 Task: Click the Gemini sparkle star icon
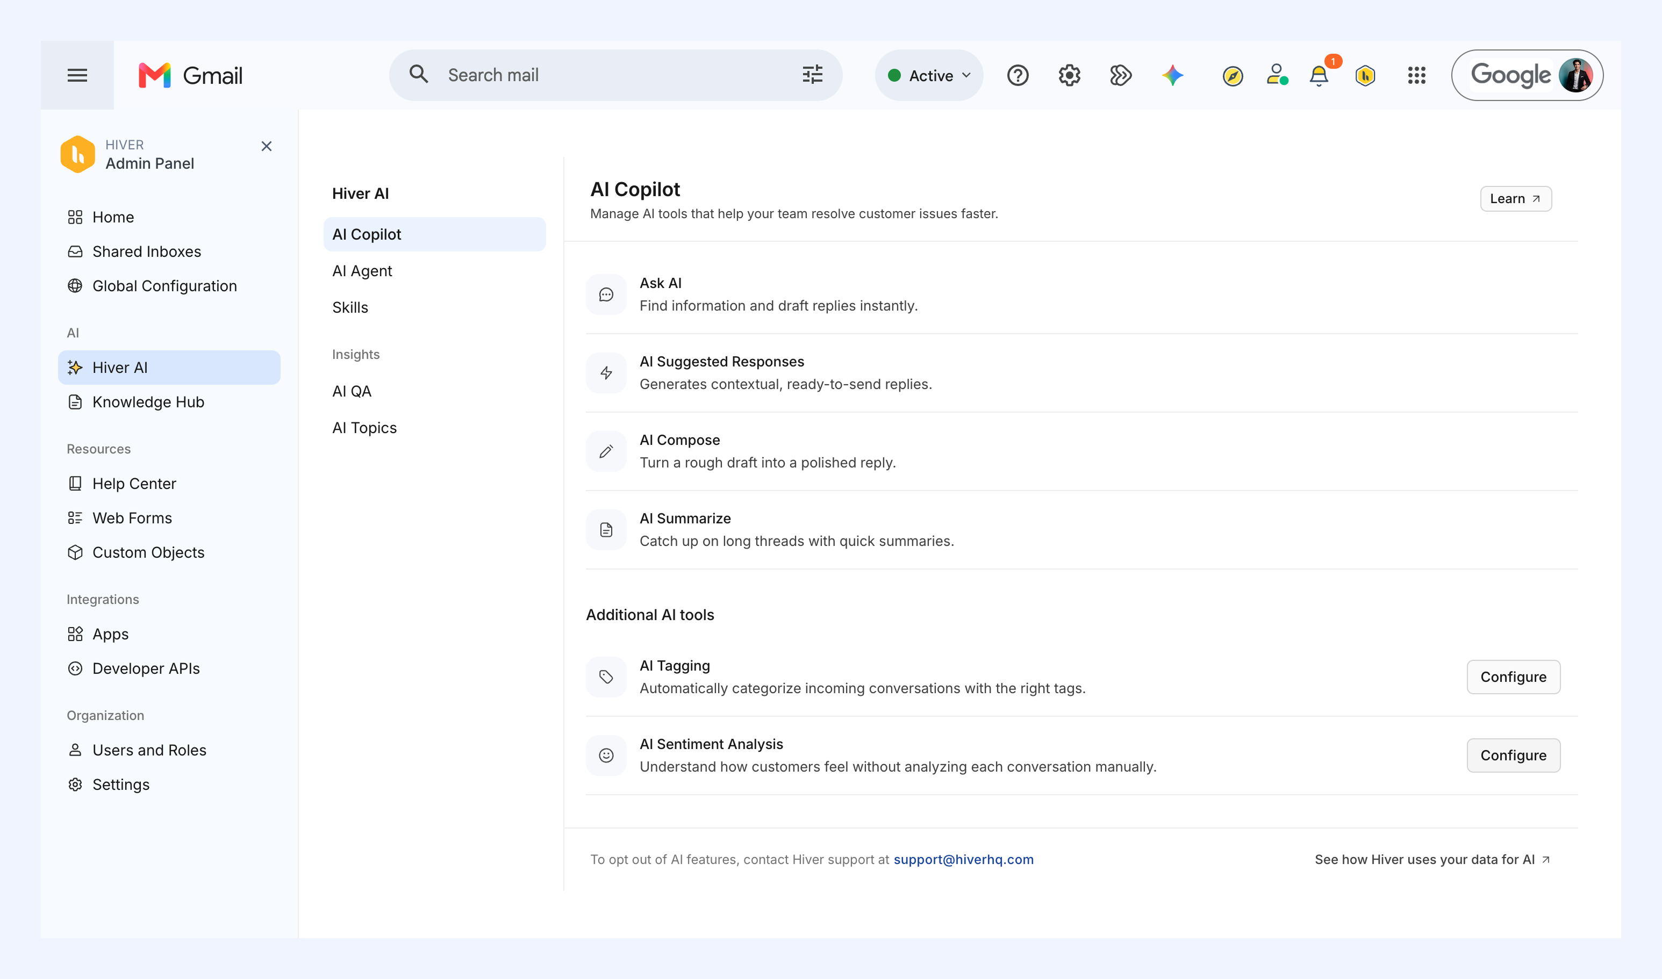coord(1172,75)
